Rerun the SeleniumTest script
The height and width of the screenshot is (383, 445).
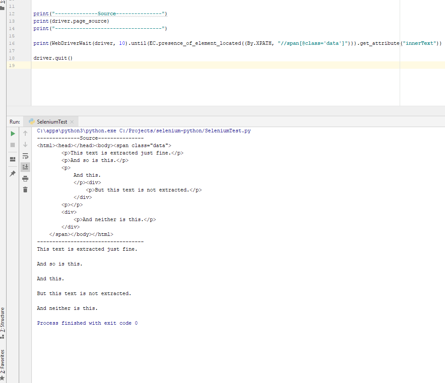pos(13,133)
